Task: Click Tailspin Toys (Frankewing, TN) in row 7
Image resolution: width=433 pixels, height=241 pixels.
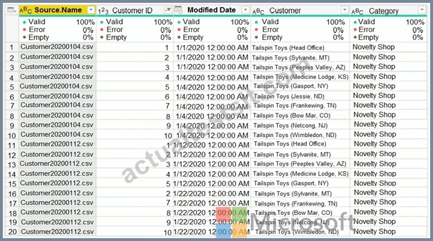Action: [x=295, y=106]
